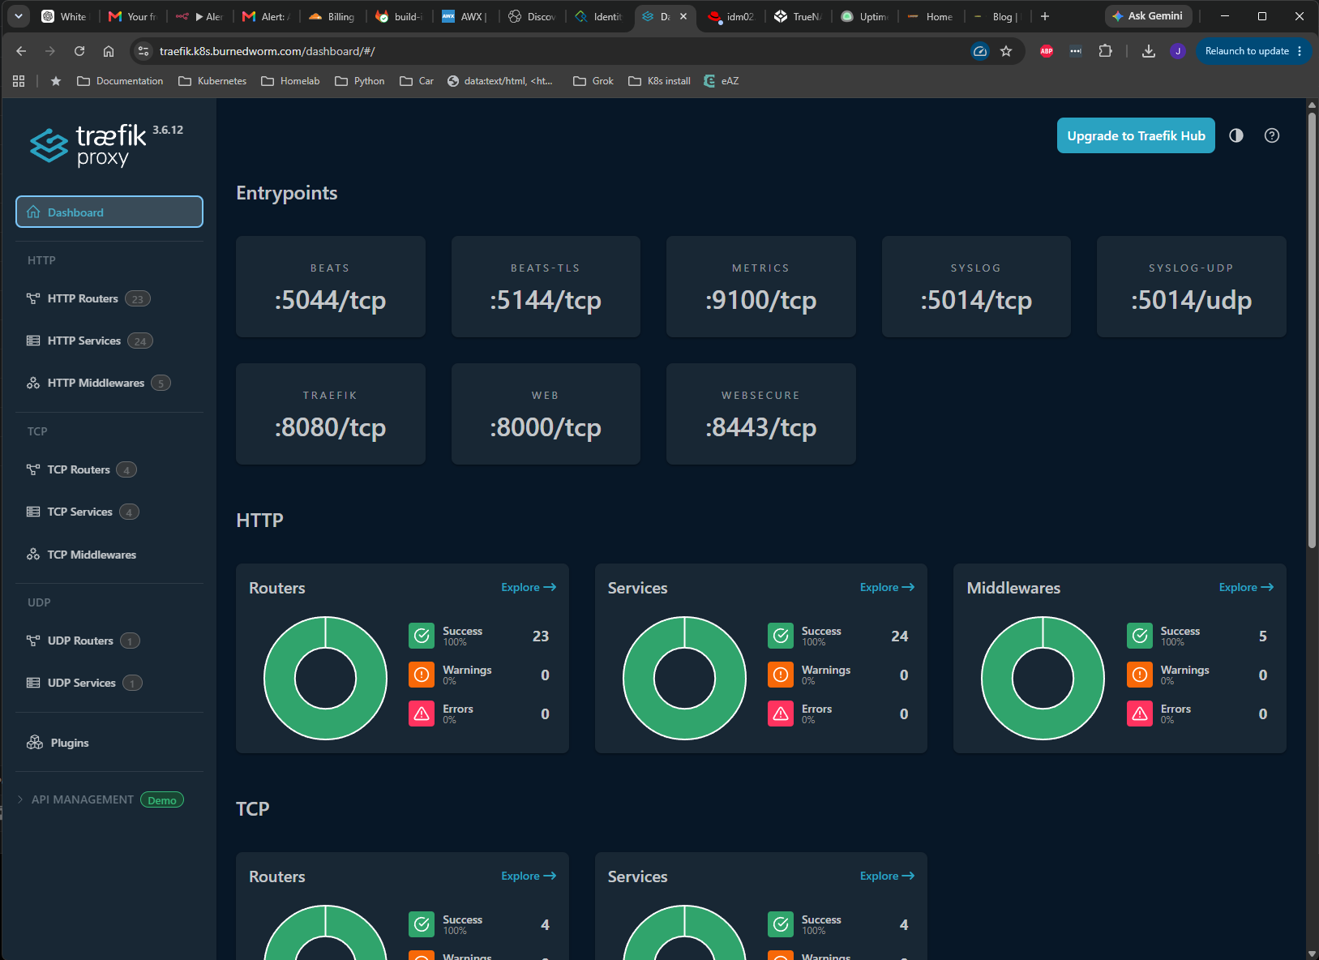The image size is (1319, 960).
Task: Open a new browser tab
Action: coord(1045,16)
